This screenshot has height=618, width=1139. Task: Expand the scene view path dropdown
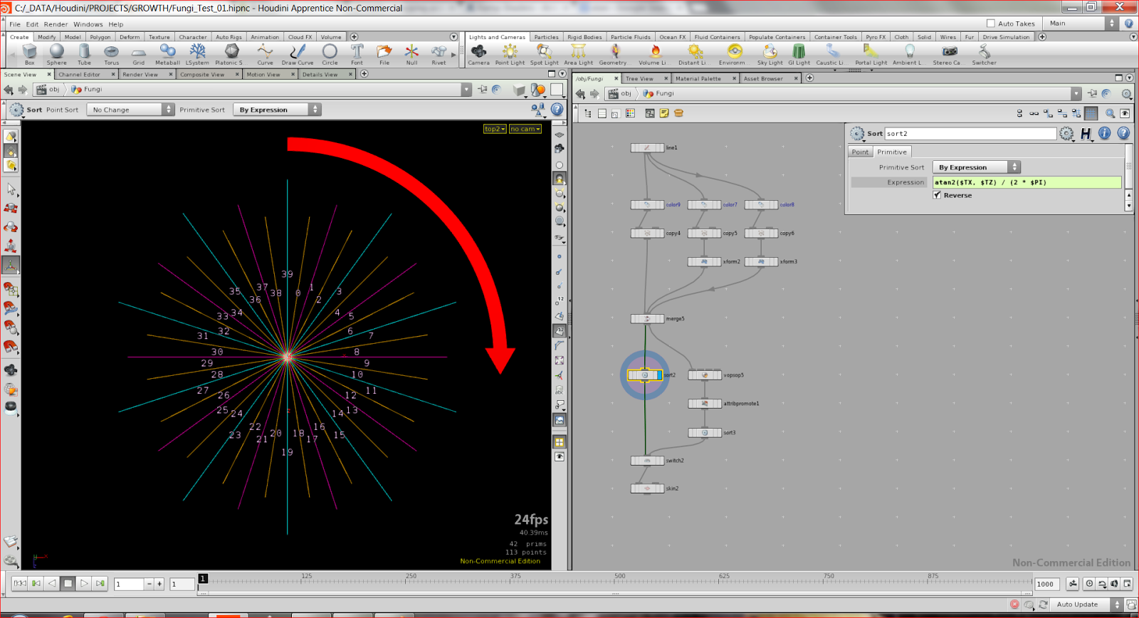(466, 90)
